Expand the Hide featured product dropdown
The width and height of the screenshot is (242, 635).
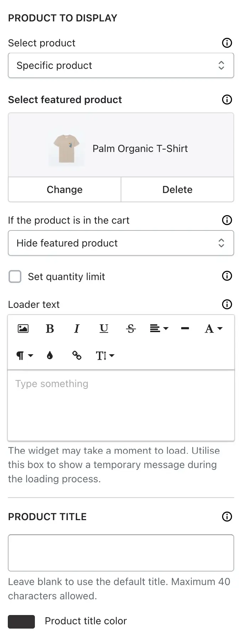click(x=121, y=243)
